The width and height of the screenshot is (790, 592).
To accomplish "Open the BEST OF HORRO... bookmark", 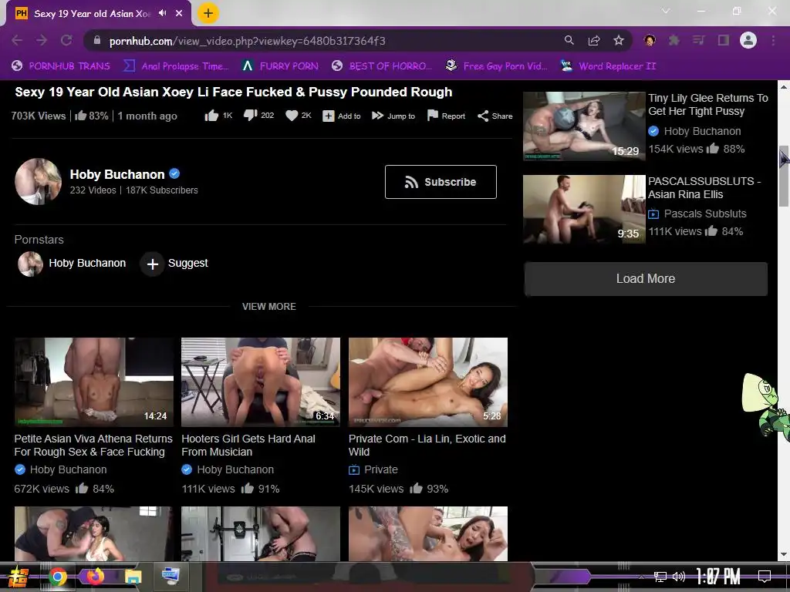I will 382,66.
